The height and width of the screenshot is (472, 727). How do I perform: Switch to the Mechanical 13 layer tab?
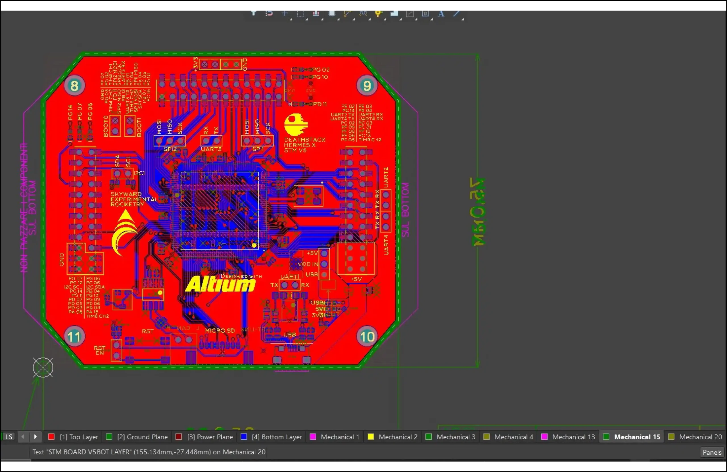click(x=568, y=437)
